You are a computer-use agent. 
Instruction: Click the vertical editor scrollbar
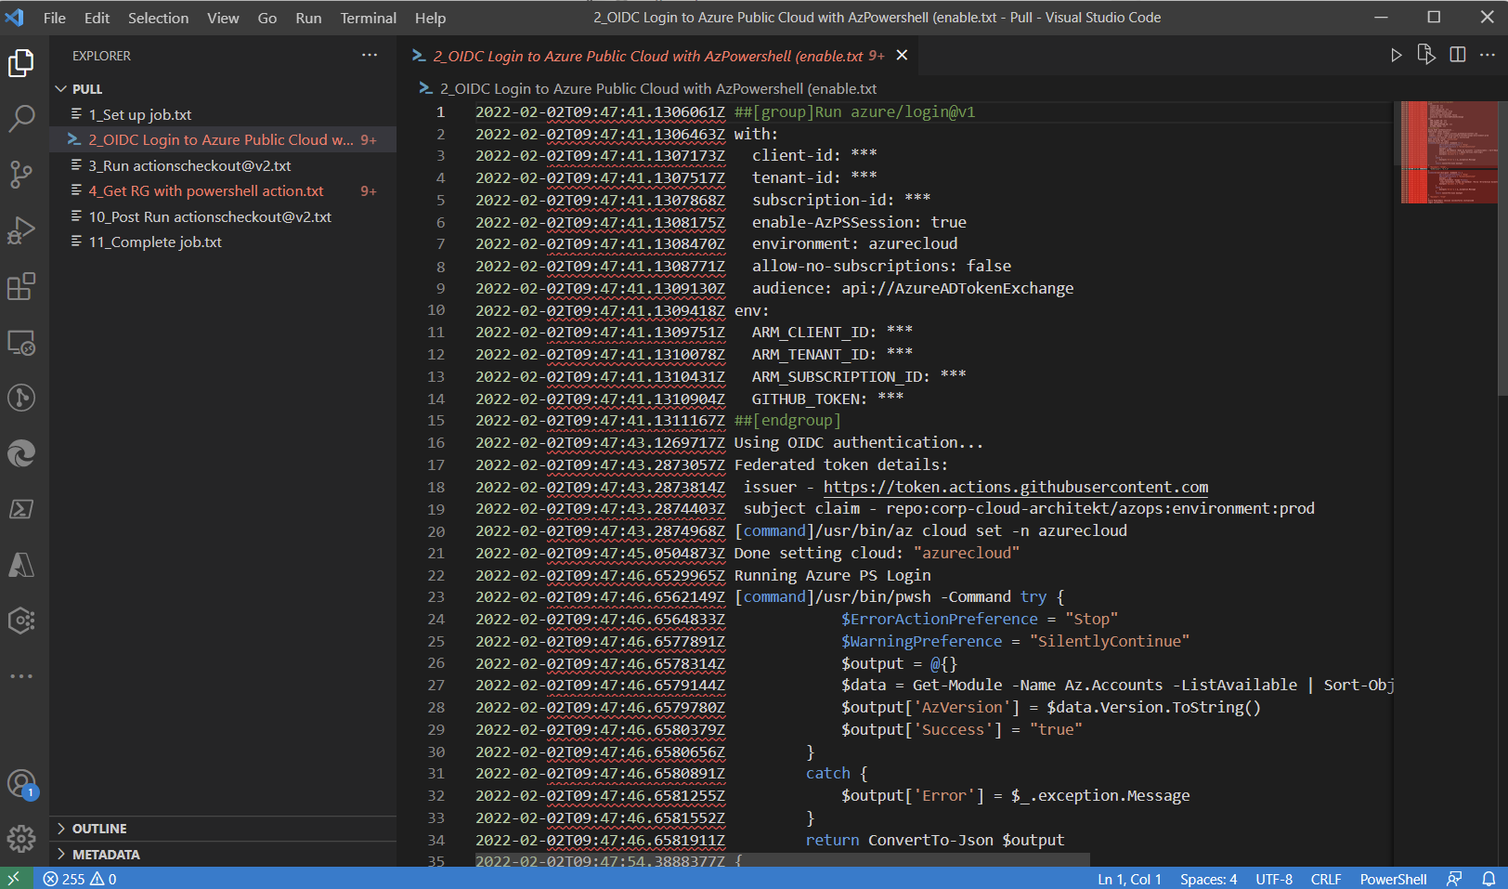click(x=1502, y=248)
